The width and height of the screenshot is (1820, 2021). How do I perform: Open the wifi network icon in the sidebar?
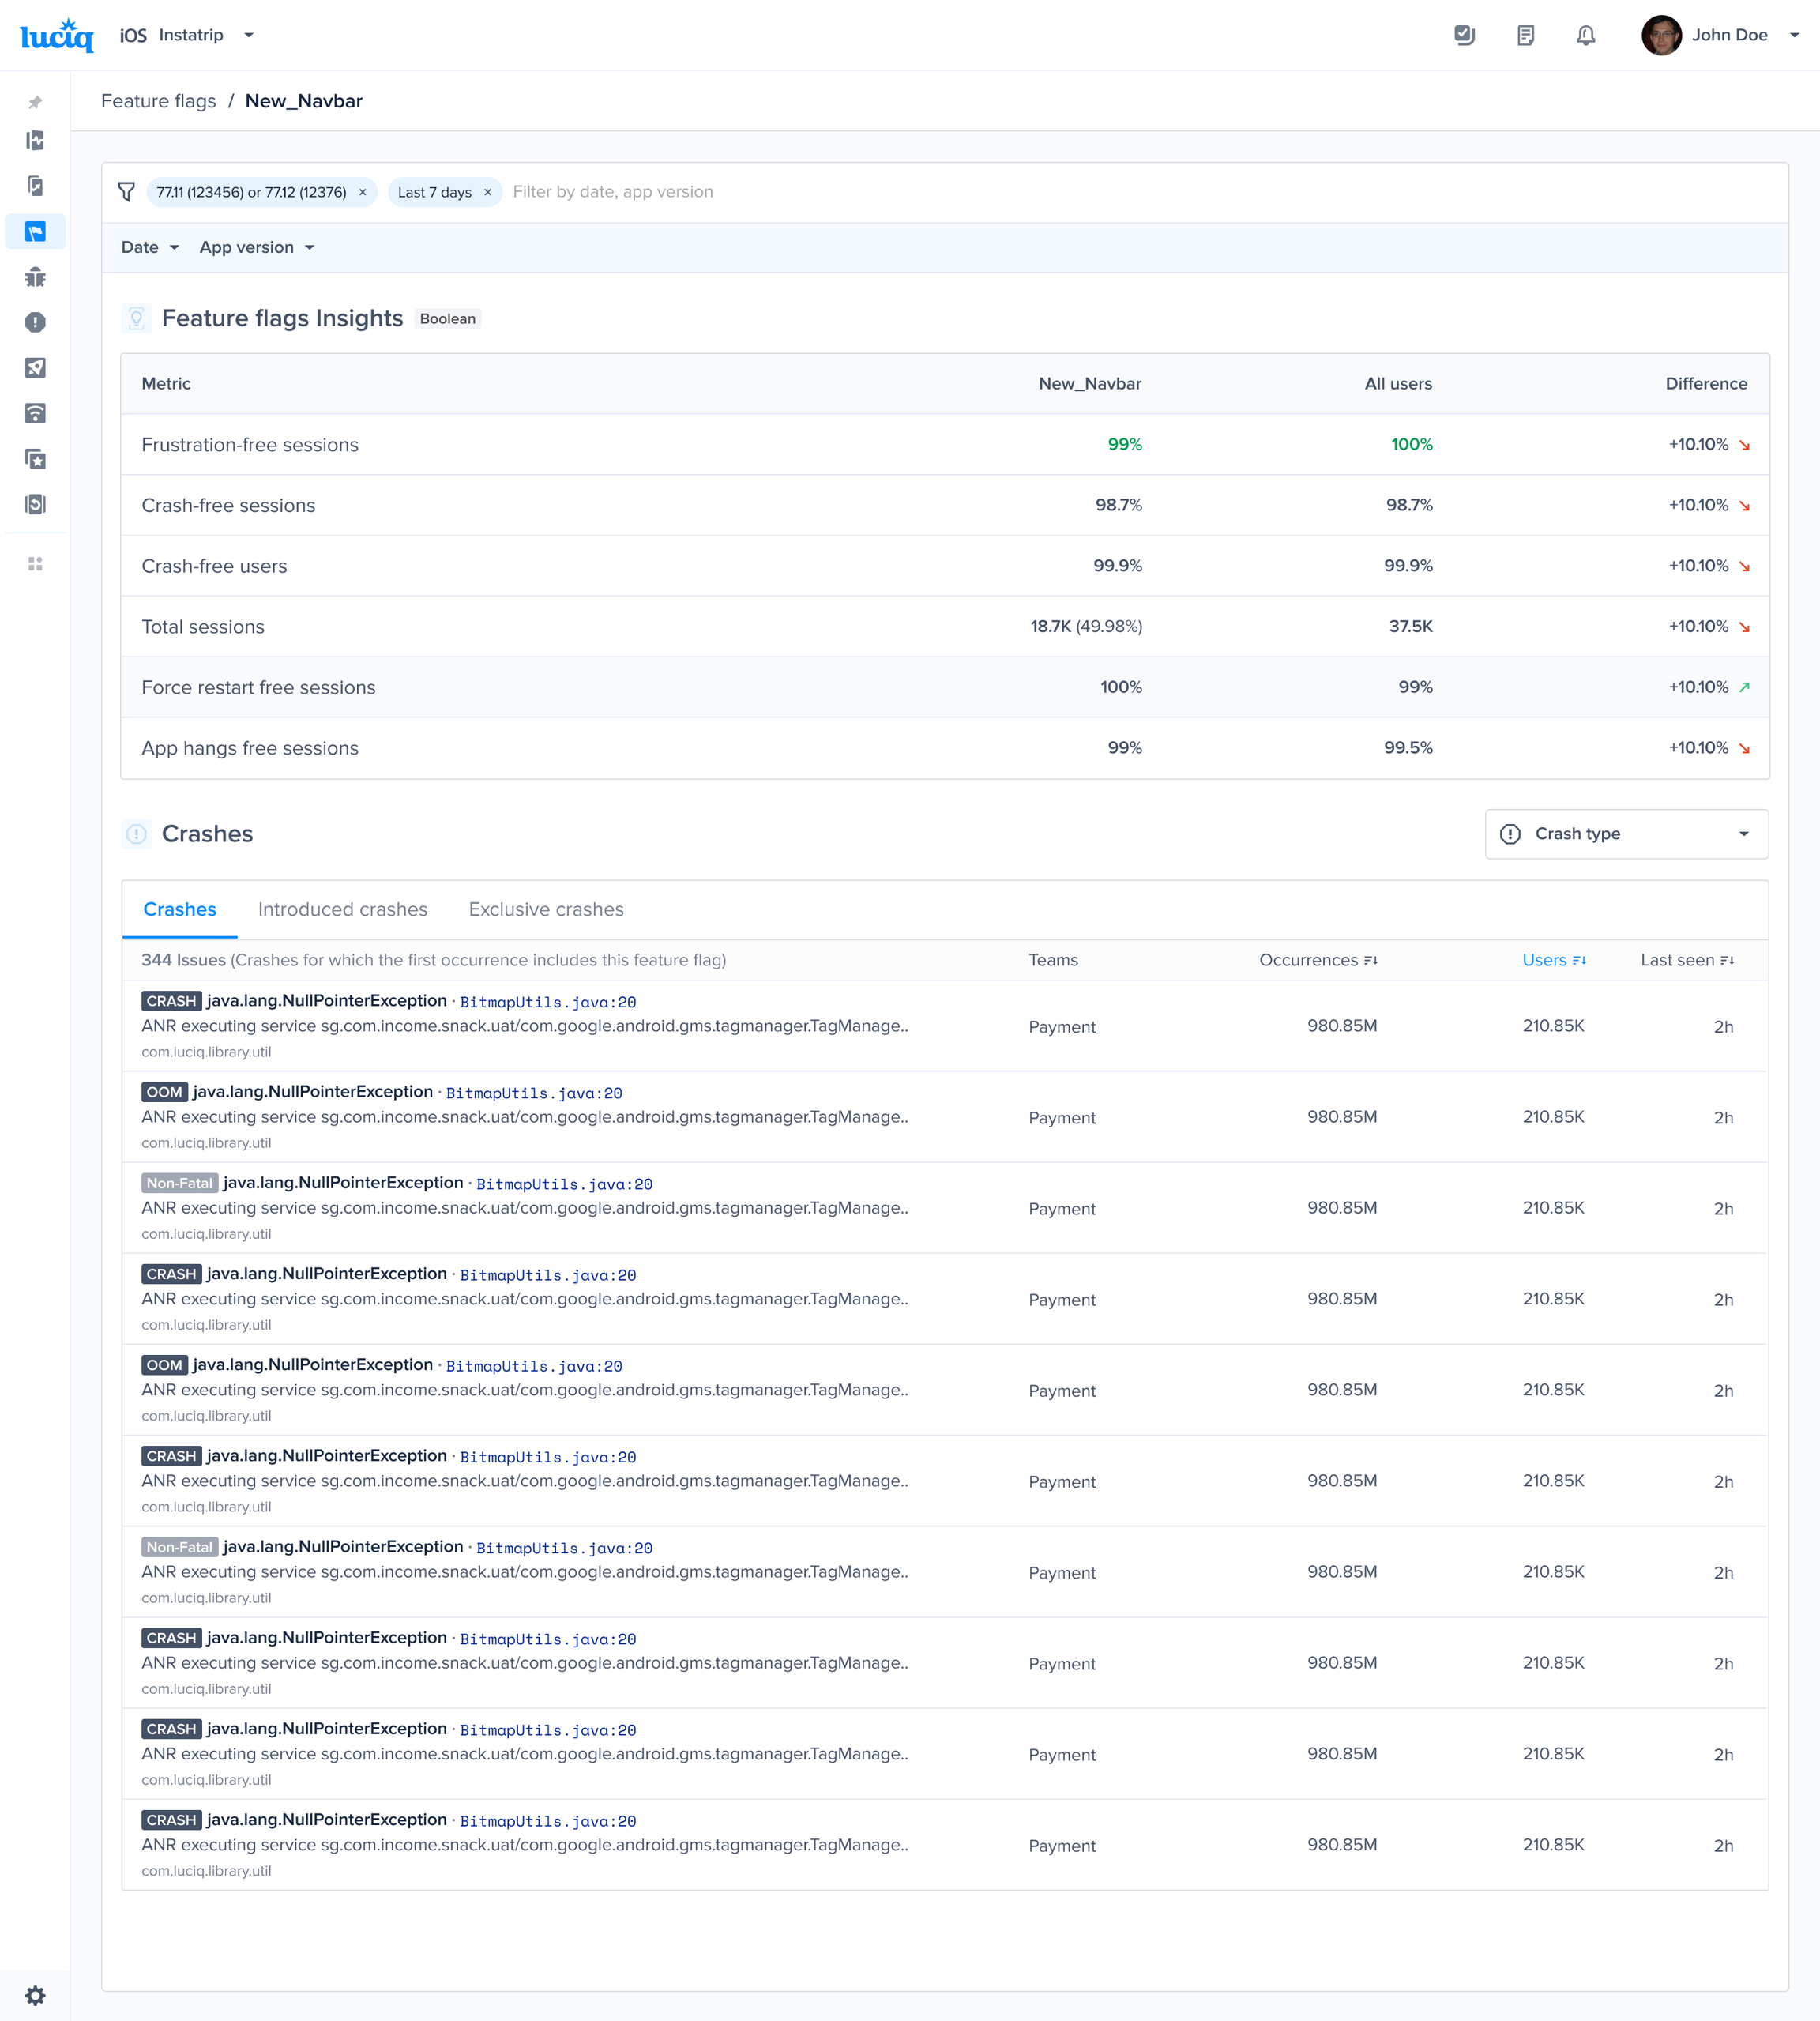click(35, 413)
